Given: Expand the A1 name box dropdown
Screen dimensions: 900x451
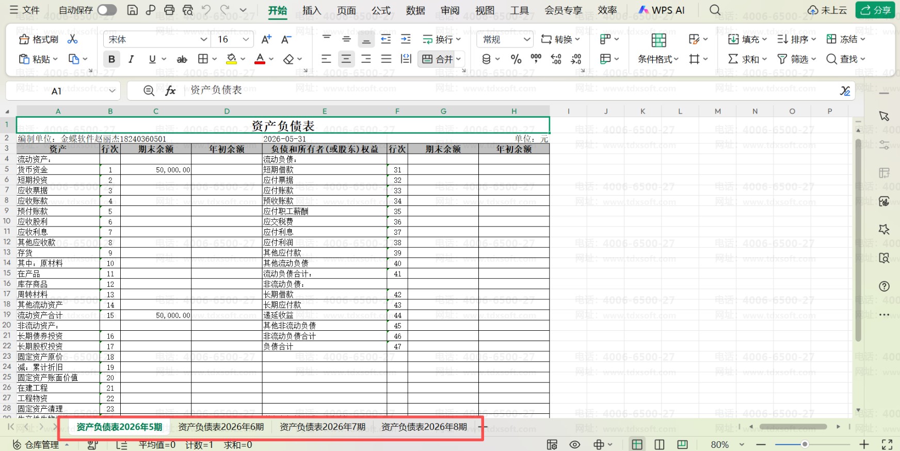Looking at the screenshot, I should [x=112, y=91].
